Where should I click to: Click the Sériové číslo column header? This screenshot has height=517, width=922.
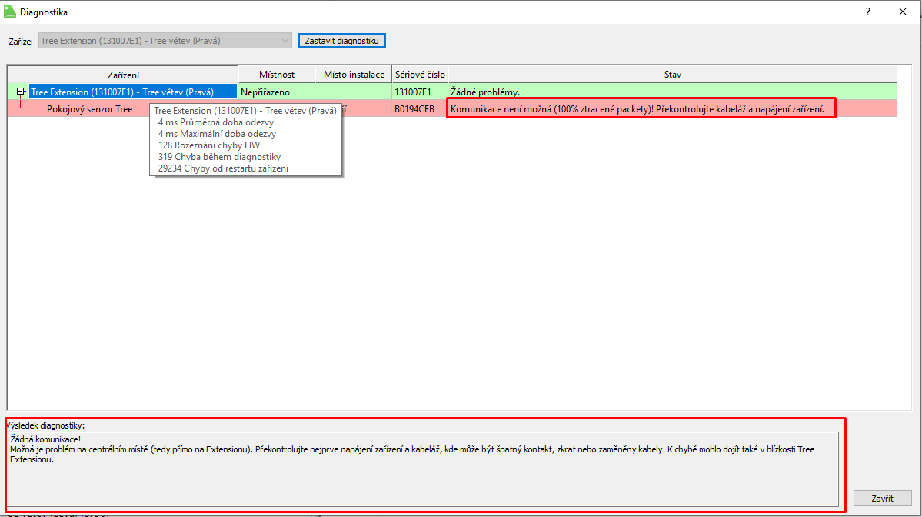point(420,75)
